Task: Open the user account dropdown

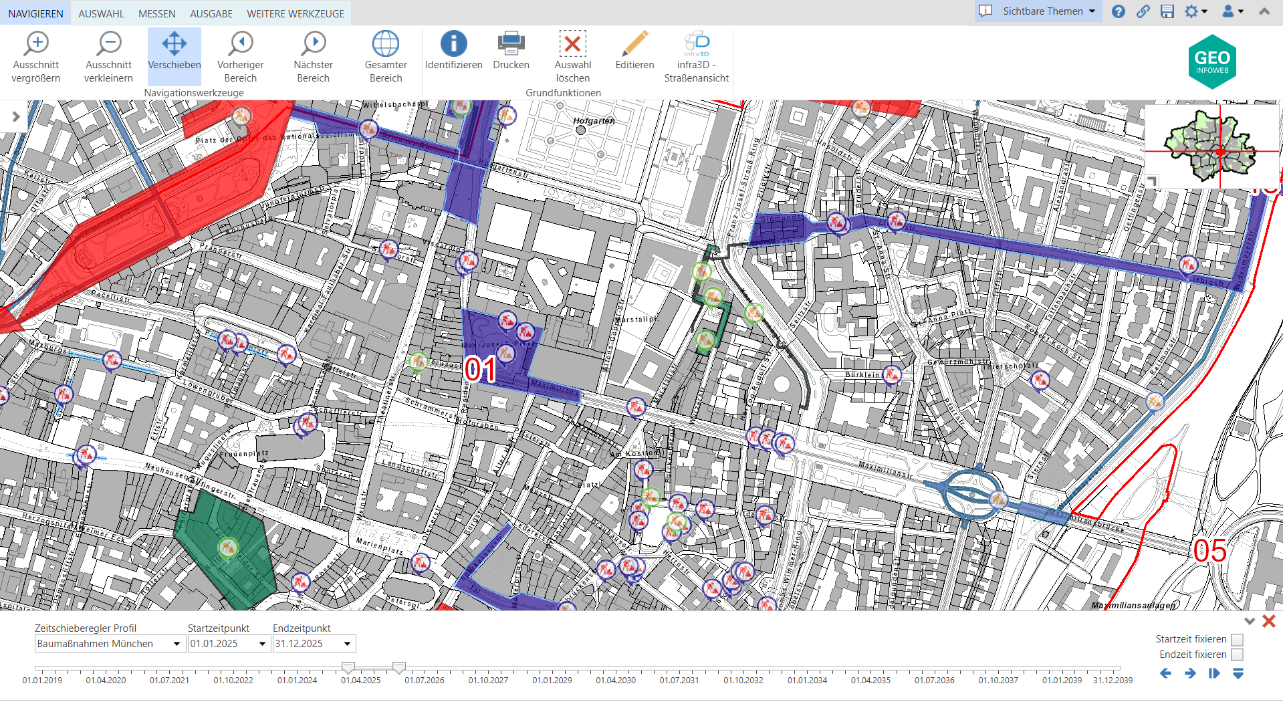Action: [x=1233, y=11]
